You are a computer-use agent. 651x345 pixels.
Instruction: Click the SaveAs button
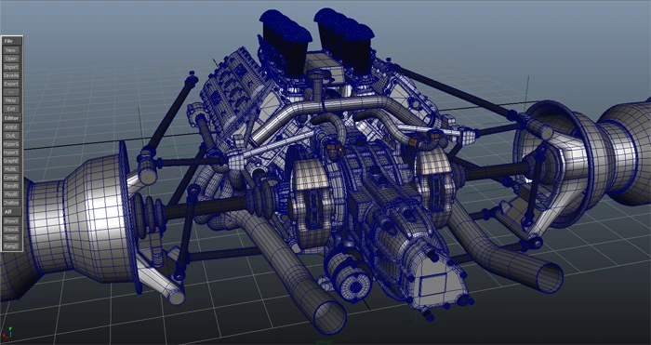11,75
